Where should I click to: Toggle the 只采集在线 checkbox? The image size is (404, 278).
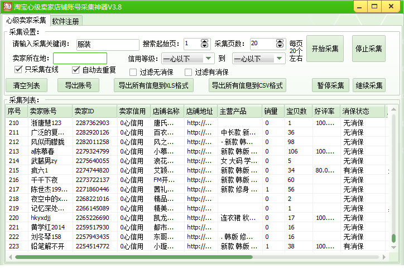coord(18,69)
